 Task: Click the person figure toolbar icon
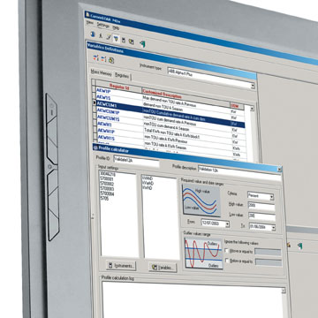point(101,36)
